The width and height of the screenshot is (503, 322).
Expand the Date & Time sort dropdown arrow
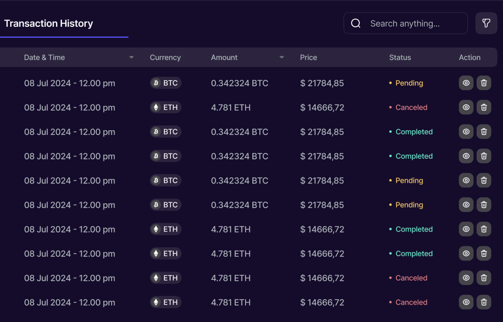pos(131,57)
